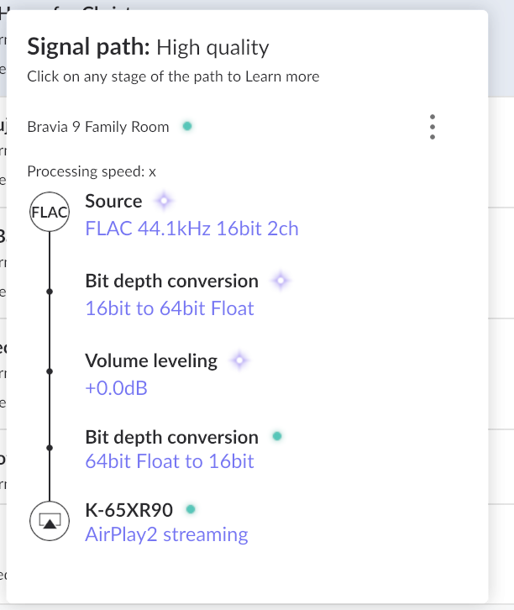
Task: Click the sparkle icon beside Volume leveling
Action: (239, 360)
